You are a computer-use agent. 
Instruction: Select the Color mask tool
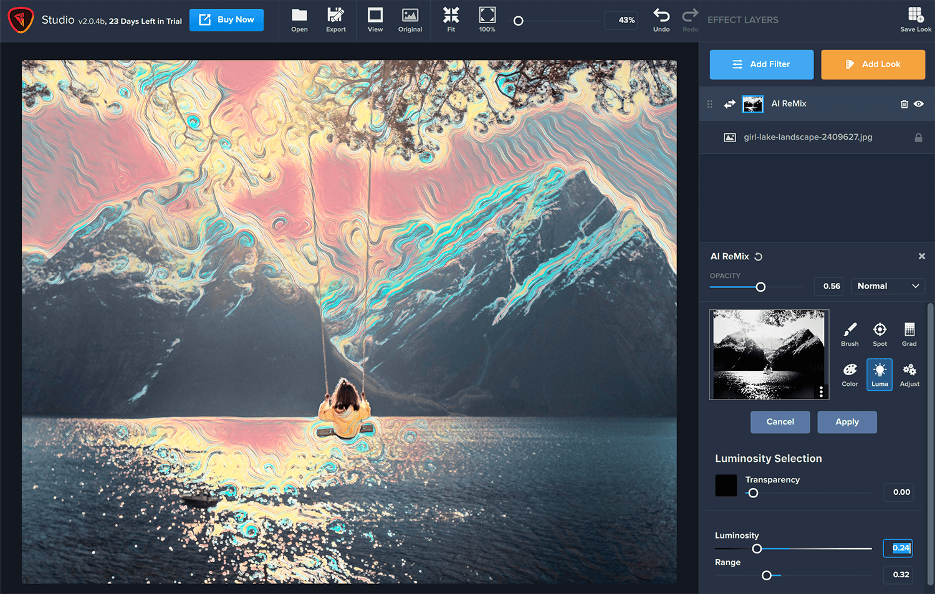(850, 375)
